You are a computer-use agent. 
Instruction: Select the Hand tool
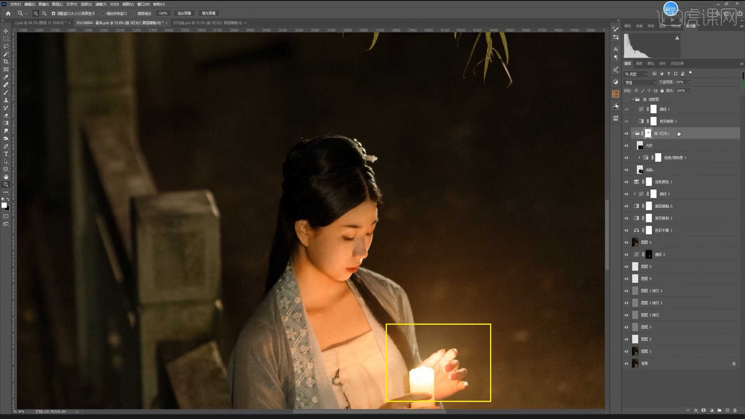point(6,177)
